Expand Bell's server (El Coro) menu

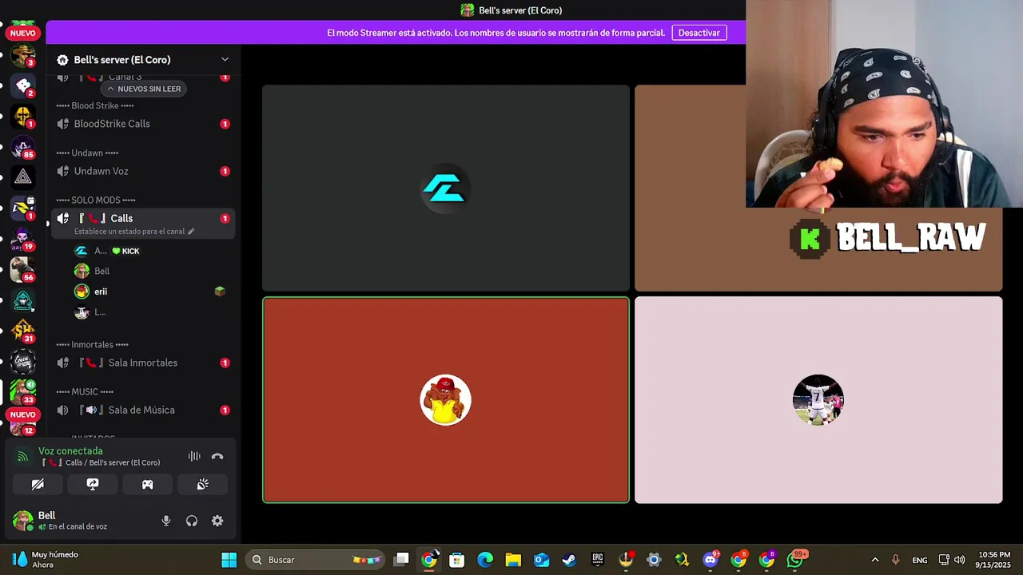pyautogui.click(x=225, y=60)
